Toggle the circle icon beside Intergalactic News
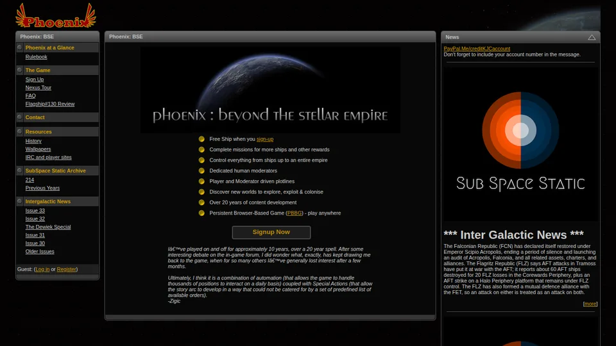Viewport: 616px width, 346px height. [x=20, y=201]
